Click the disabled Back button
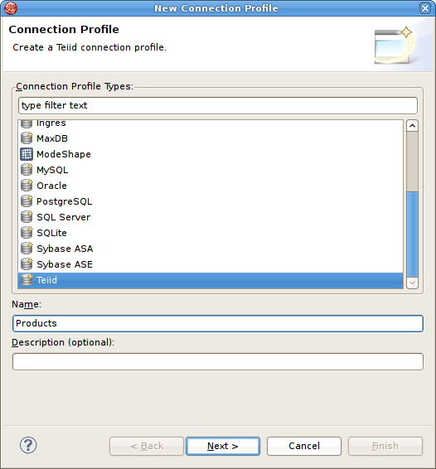 coord(147,446)
